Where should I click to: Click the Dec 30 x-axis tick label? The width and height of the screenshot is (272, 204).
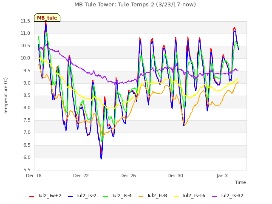[x=176, y=176]
